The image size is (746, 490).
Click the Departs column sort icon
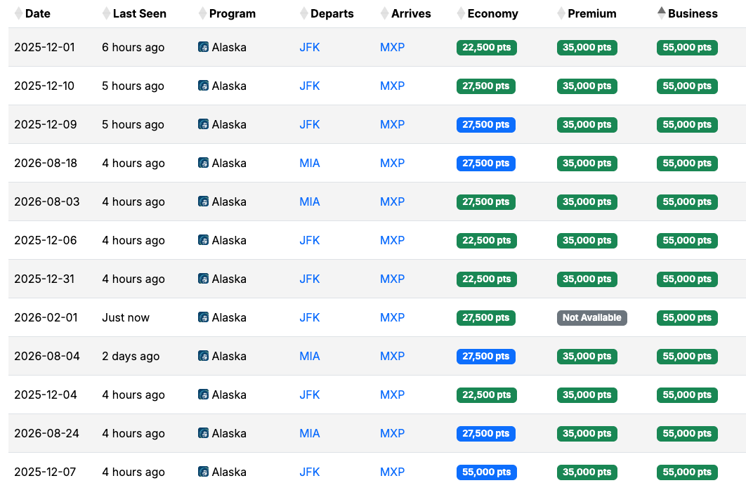point(304,13)
